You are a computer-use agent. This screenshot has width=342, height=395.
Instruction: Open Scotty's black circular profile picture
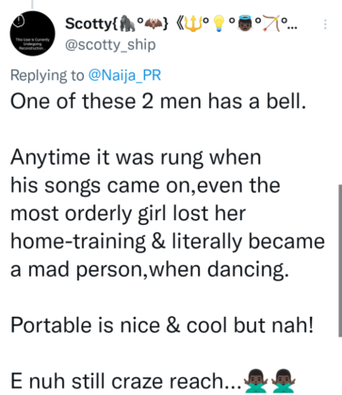(32, 34)
